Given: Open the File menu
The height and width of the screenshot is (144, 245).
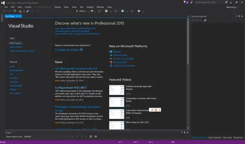Looking at the screenshot, I should coord(6,7).
